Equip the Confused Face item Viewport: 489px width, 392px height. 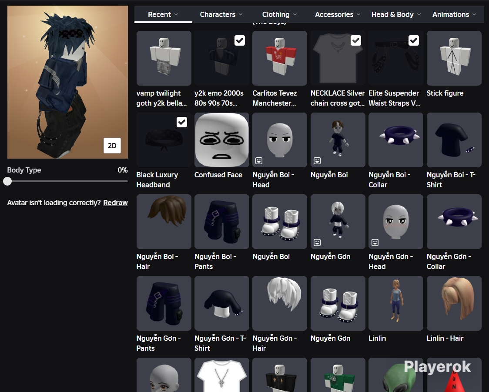tap(222, 140)
